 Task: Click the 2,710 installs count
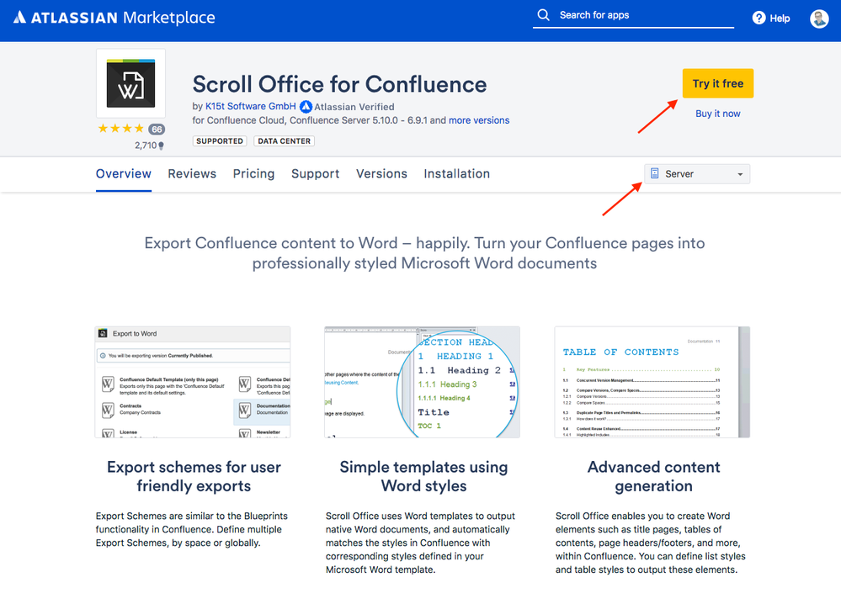point(149,146)
